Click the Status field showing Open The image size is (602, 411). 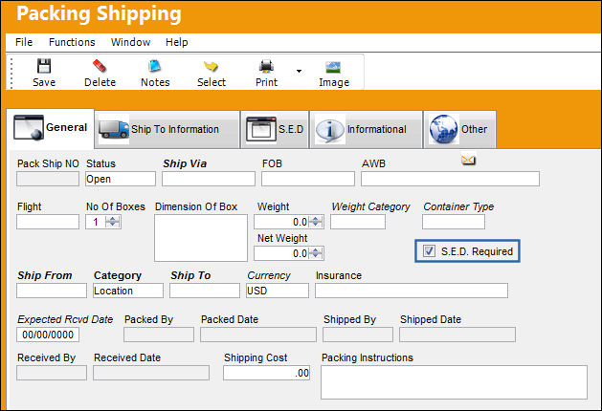pos(121,179)
